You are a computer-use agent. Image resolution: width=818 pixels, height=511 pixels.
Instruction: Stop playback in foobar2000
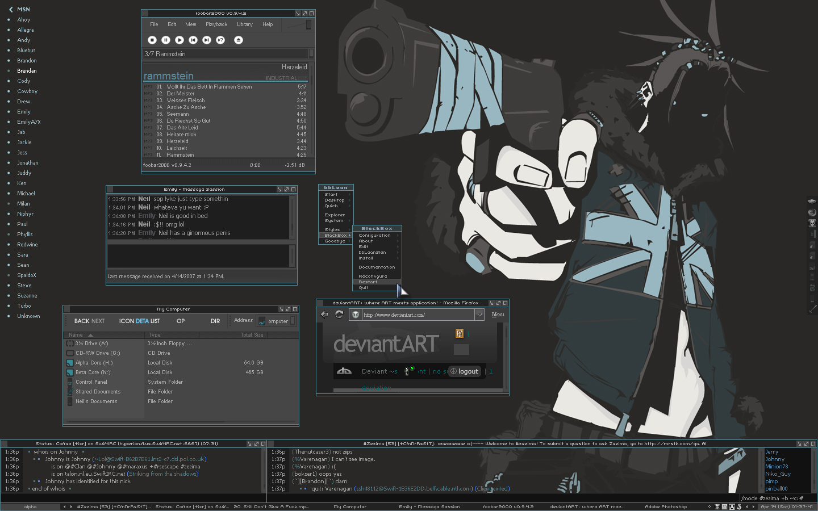(152, 40)
